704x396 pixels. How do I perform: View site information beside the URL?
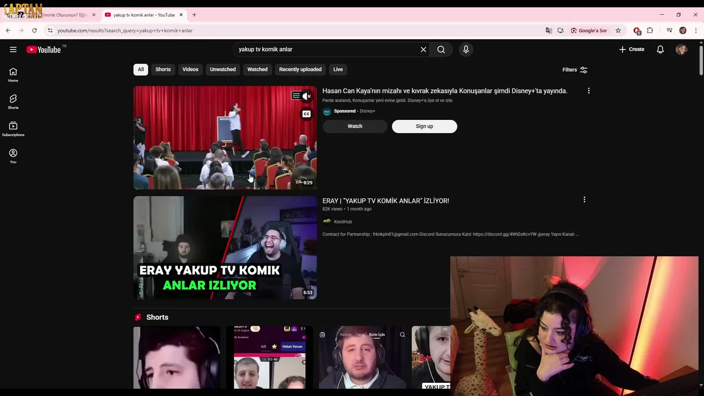tap(50, 30)
